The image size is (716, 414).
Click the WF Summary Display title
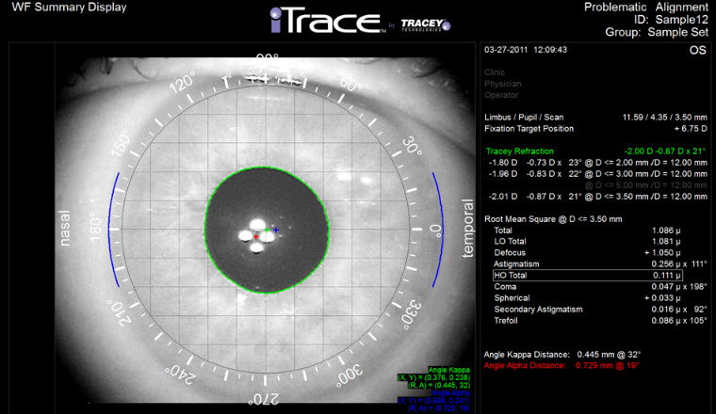tap(69, 8)
